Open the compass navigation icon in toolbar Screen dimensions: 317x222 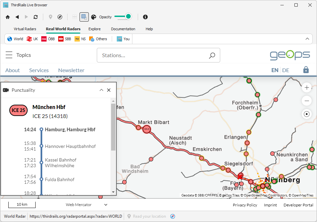tap(60, 17)
